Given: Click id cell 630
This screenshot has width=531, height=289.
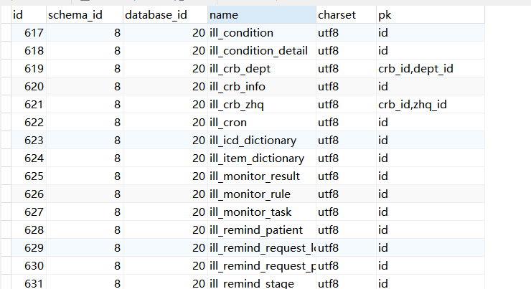Looking at the screenshot, I should [x=29, y=266].
